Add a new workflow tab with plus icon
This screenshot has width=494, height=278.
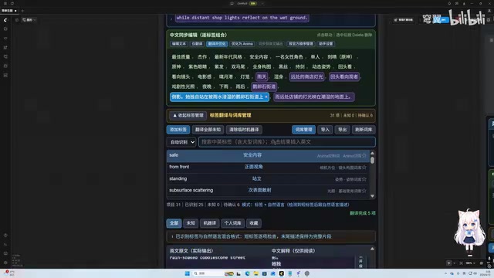22,11
